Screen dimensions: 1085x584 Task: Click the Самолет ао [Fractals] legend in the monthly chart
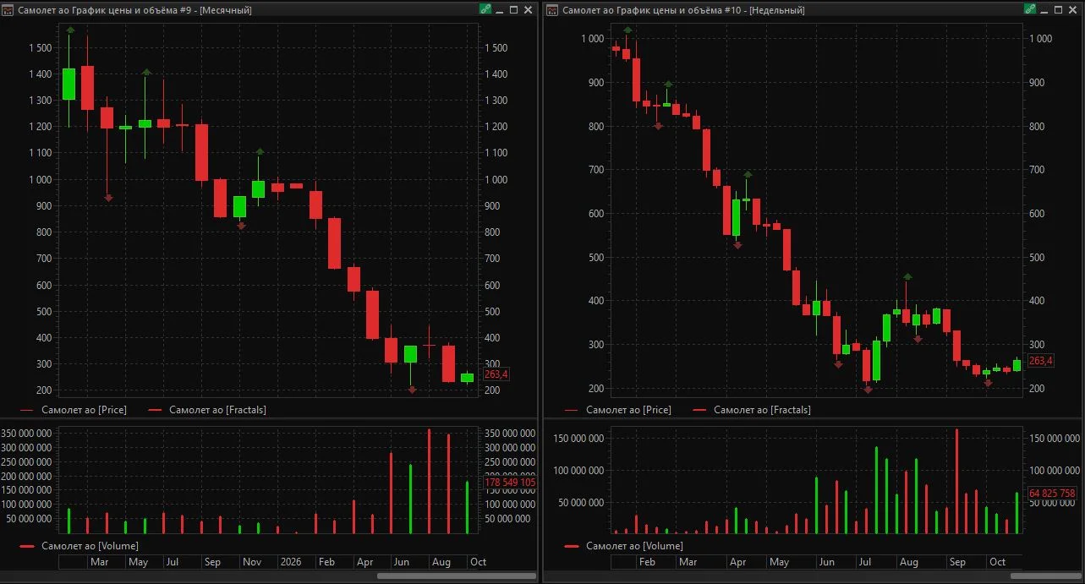206,410
